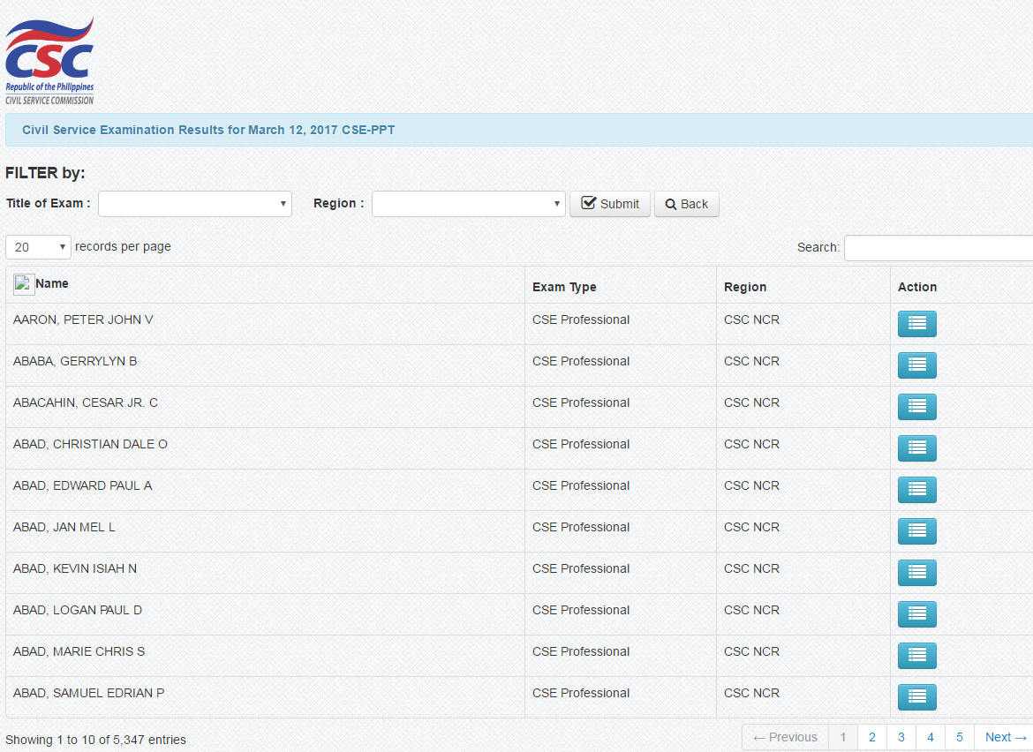The height and width of the screenshot is (752, 1033).
Task: View details for ABAD, EDWARD PAUL A
Action: [916, 490]
